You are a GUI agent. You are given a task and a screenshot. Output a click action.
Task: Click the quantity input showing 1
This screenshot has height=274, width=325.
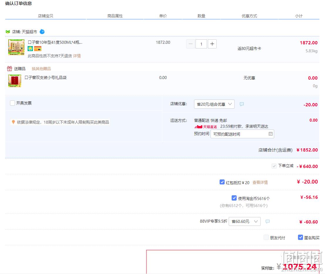pyautogui.click(x=201, y=44)
